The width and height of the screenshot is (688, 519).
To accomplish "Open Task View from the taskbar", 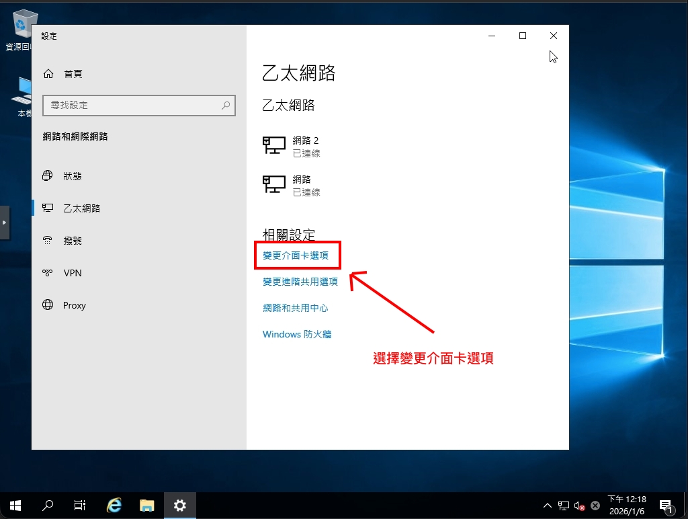I will point(80,506).
